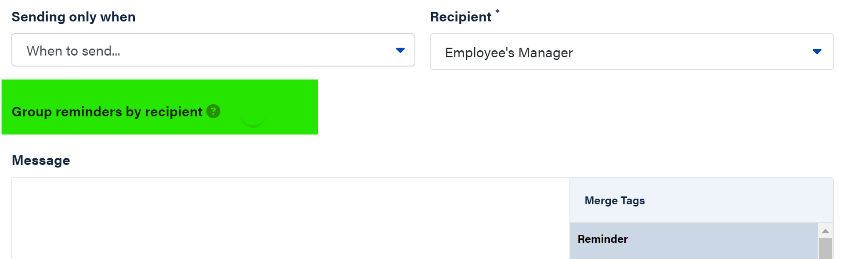The height and width of the screenshot is (259, 850).
Task: Click the Merge Tags scrollbar up arrow
Action: pos(825,231)
